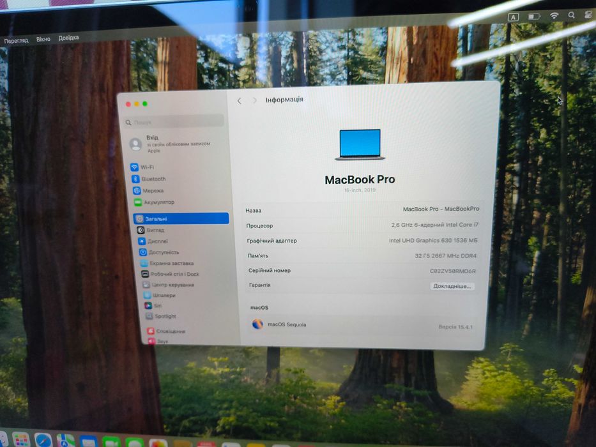
Task: Open Wi-Fi settings in the sidebar
Action: 142,167
